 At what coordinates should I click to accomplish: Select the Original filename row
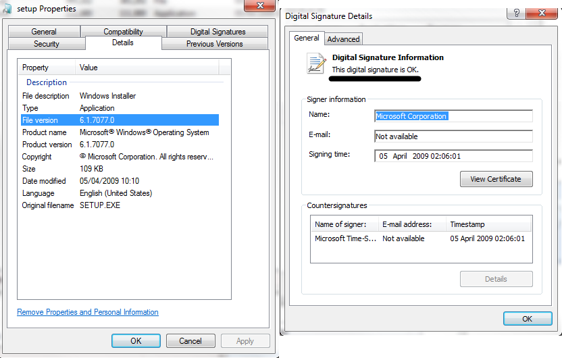[x=120, y=205]
